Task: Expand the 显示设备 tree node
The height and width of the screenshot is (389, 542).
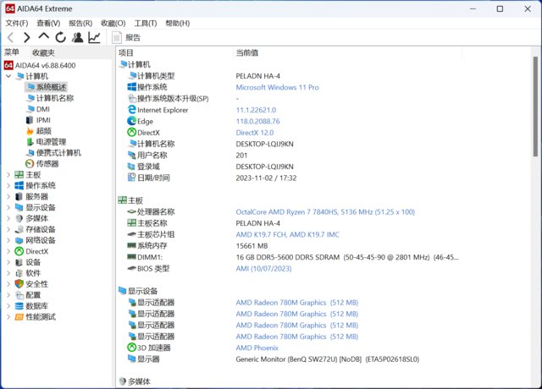Action: coord(8,207)
